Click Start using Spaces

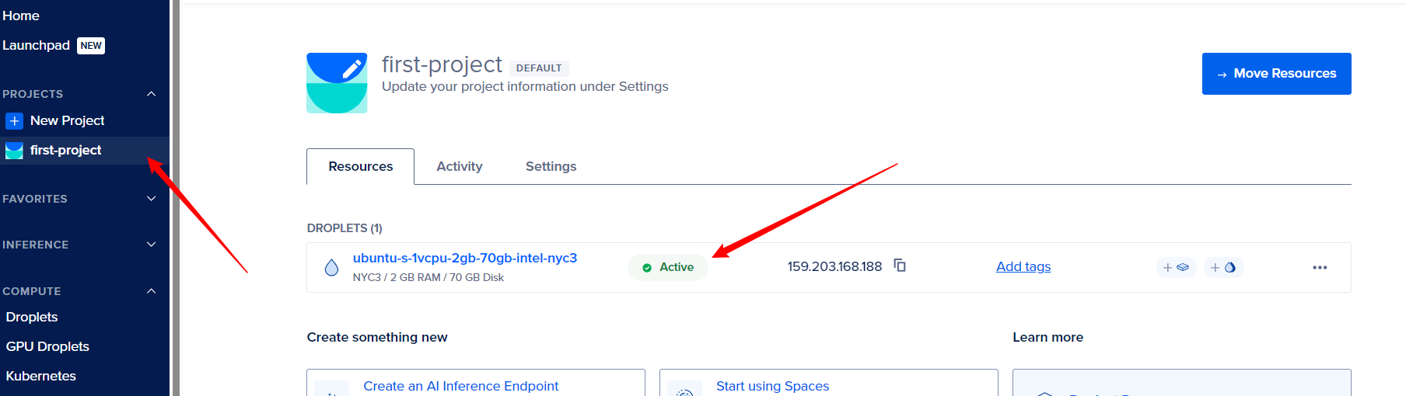(772, 386)
